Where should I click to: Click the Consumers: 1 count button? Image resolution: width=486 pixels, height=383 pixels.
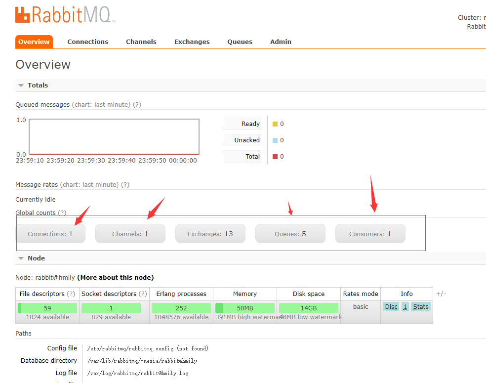(x=370, y=234)
